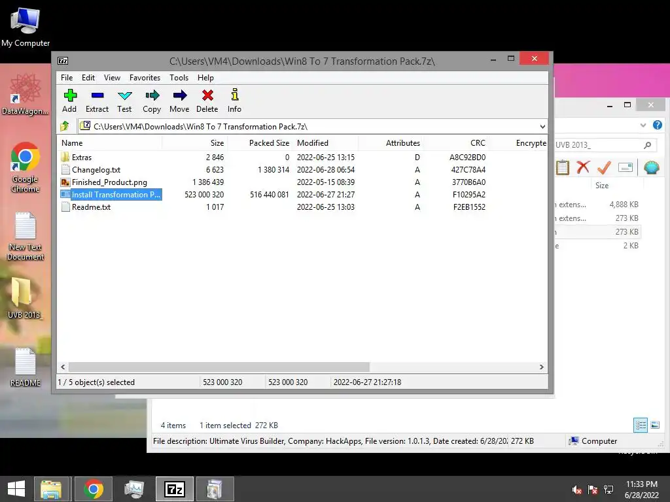Open the Windows Start button

(x=16, y=489)
